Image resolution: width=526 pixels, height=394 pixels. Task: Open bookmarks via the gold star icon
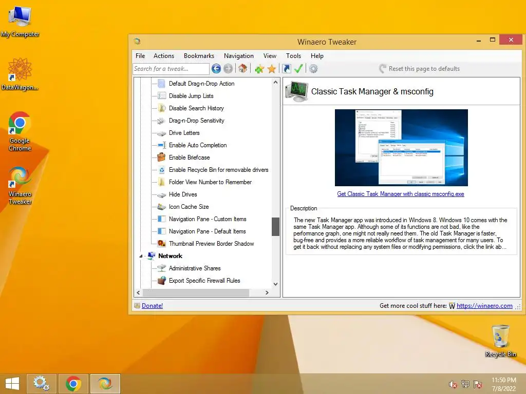[x=272, y=69]
